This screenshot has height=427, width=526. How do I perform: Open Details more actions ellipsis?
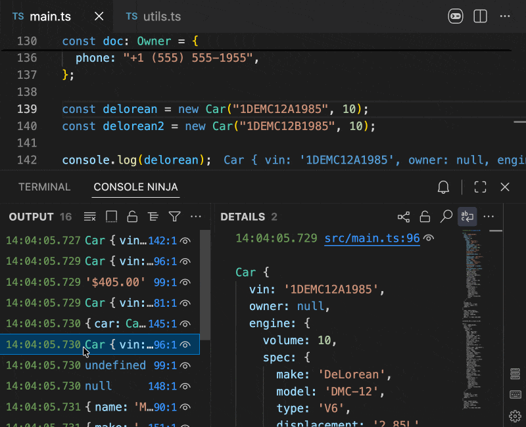tap(489, 217)
